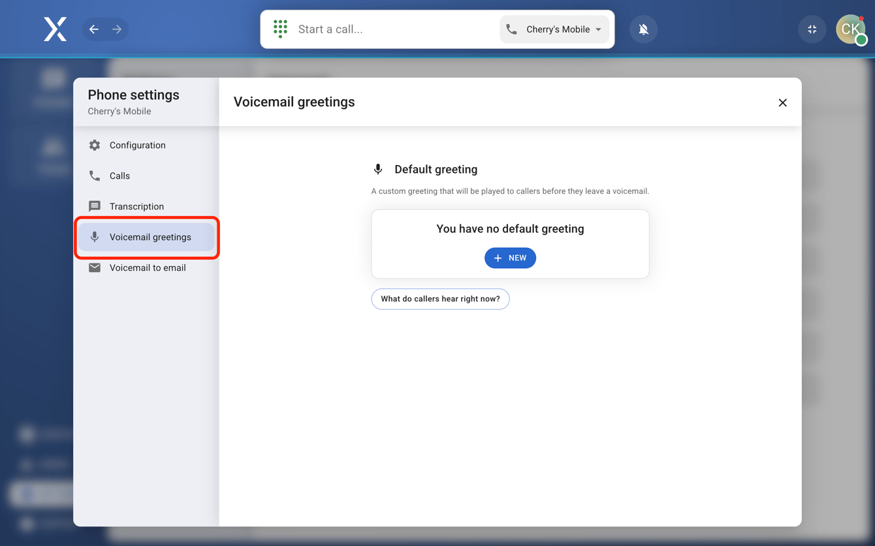875x546 pixels.
Task: Select Voicemail greetings section
Action: tap(150, 237)
